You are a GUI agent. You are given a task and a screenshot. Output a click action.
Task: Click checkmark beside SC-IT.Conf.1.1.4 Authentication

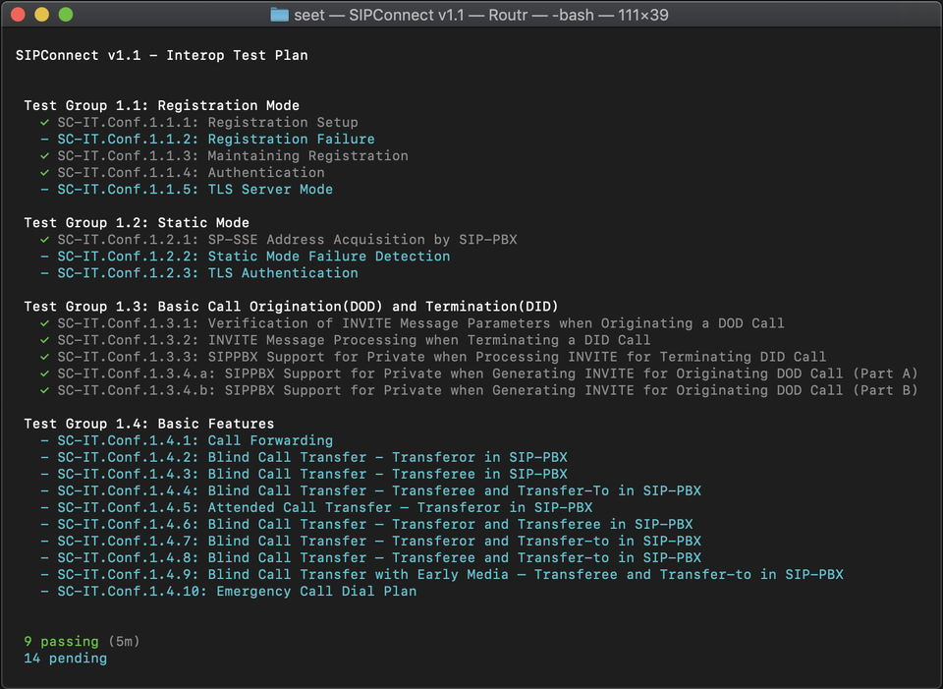point(44,173)
